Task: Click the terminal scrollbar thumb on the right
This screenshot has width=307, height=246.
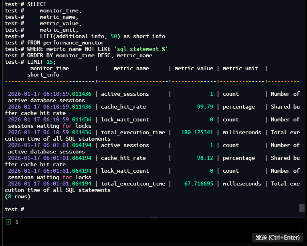Action: click(301, 208)
